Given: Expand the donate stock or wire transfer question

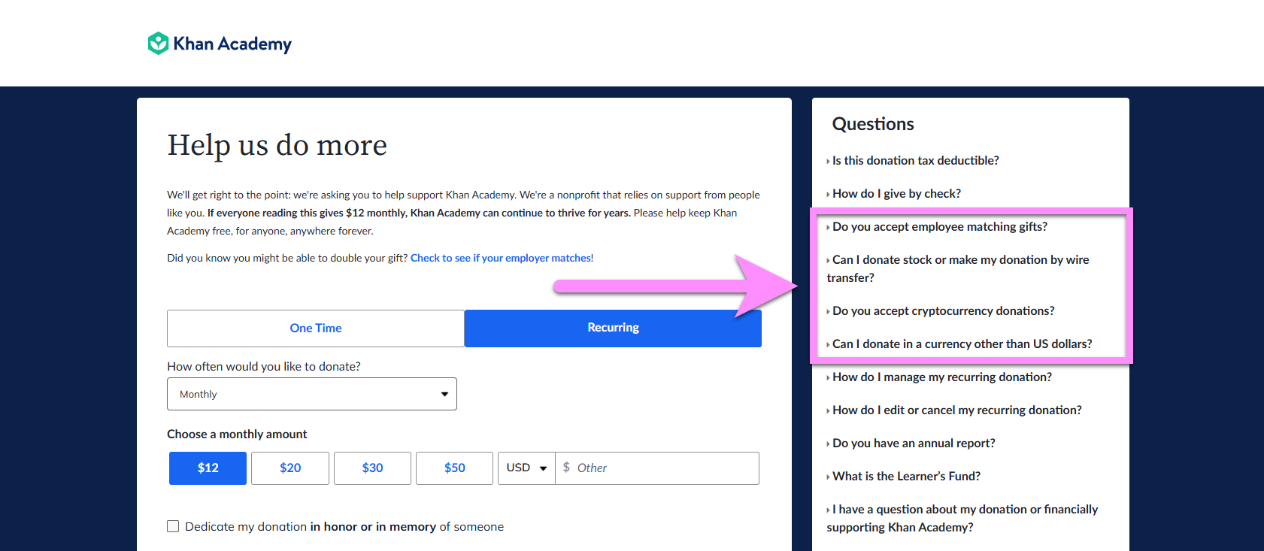Looking at the screenshot, I should pyautogui.click(x=958, y=268).
